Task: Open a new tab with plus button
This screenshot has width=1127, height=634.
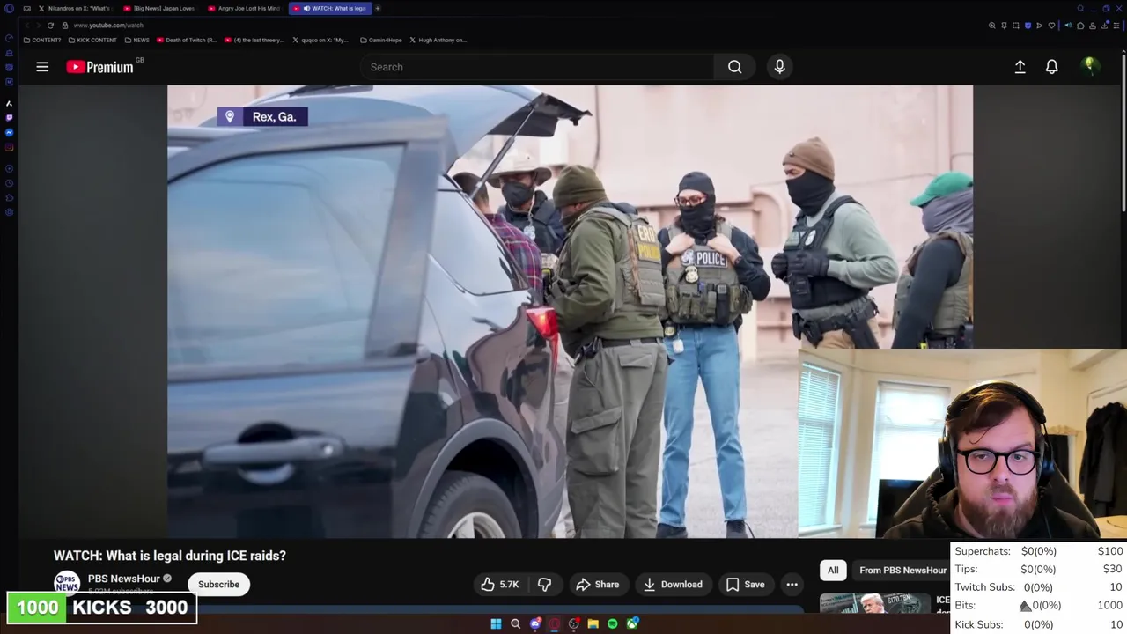Action: 378,8
